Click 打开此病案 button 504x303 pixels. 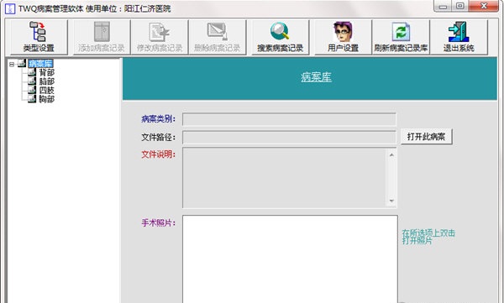click(427, 137)
